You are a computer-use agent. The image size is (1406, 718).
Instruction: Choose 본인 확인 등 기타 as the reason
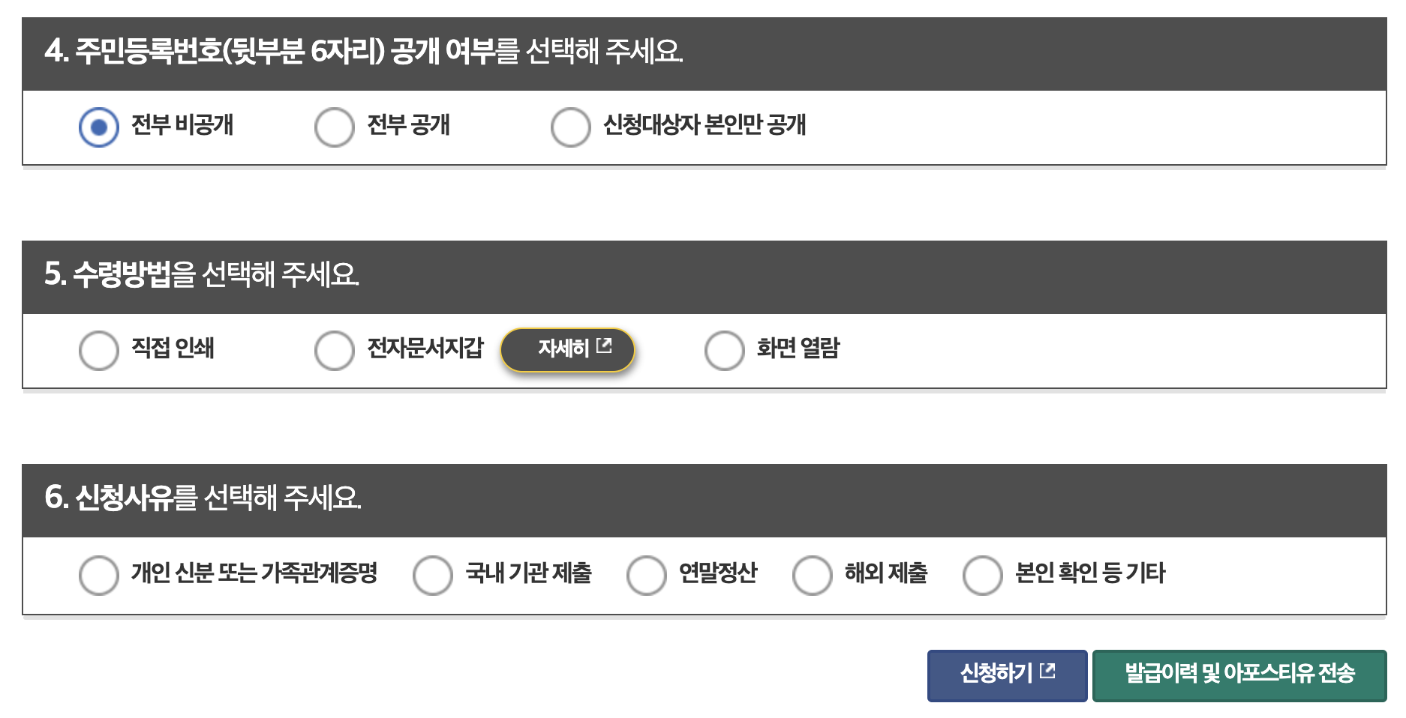point(981,575)
